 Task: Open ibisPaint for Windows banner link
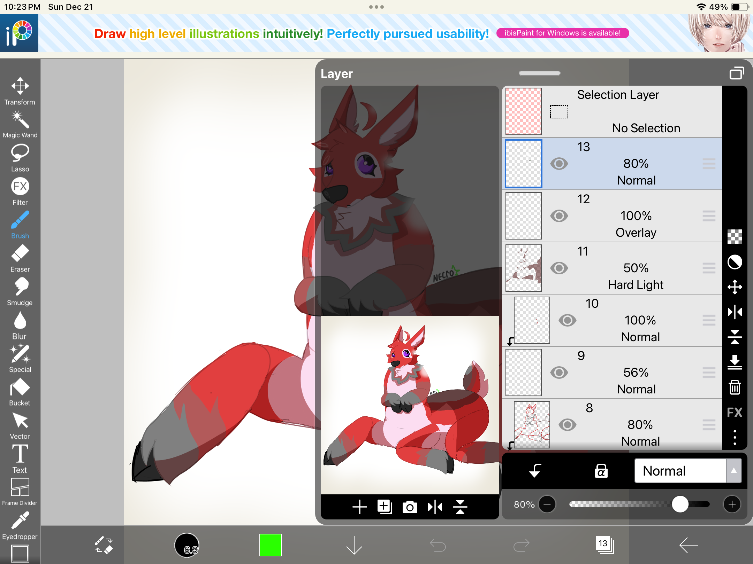pyautogui.click(x=562, y=33)
